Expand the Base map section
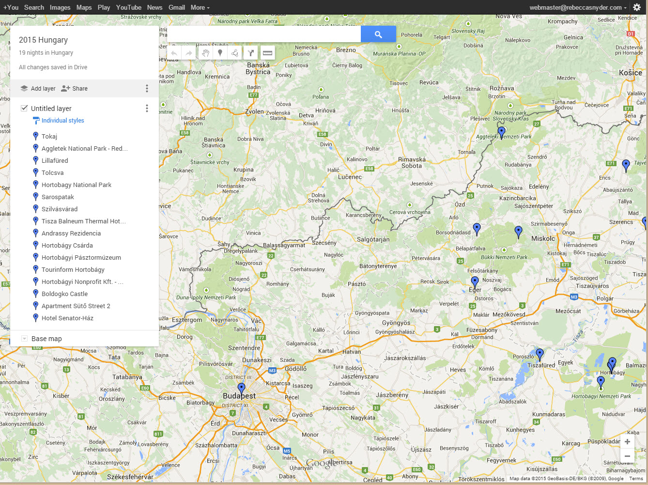The image size is (648, 485). pos(25,339)
